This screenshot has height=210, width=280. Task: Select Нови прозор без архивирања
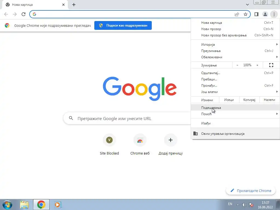pos(235,35)
